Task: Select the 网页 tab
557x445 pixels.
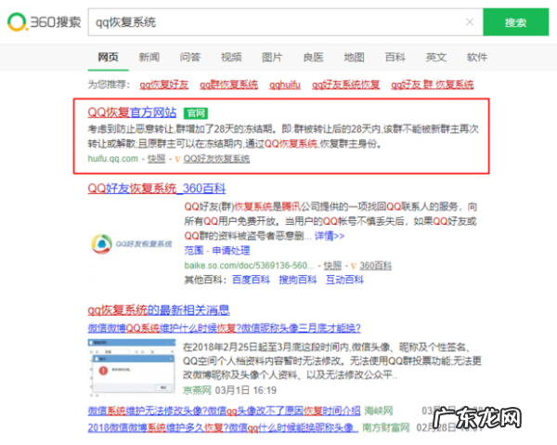Action: 108,57
